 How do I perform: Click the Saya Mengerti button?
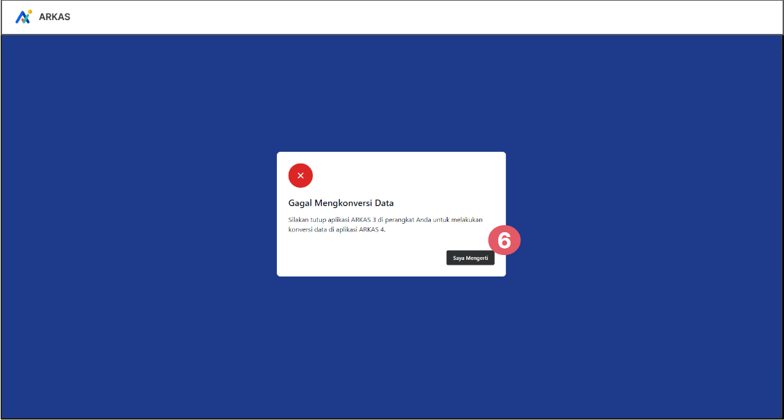pyautogui.click(x=470, y=258)
